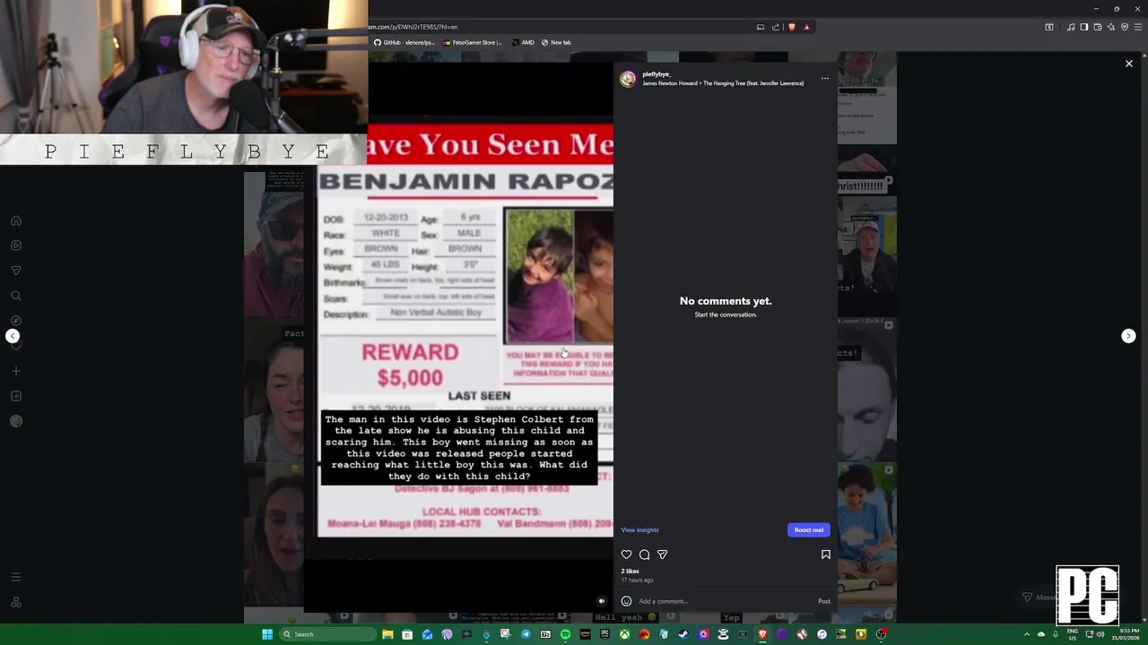Image resolution: width=1148 pixels, height=645 pixels.
Task: Open the music playlist toolbar icon
Action: pyautogui.click(x=1071, y=27)
